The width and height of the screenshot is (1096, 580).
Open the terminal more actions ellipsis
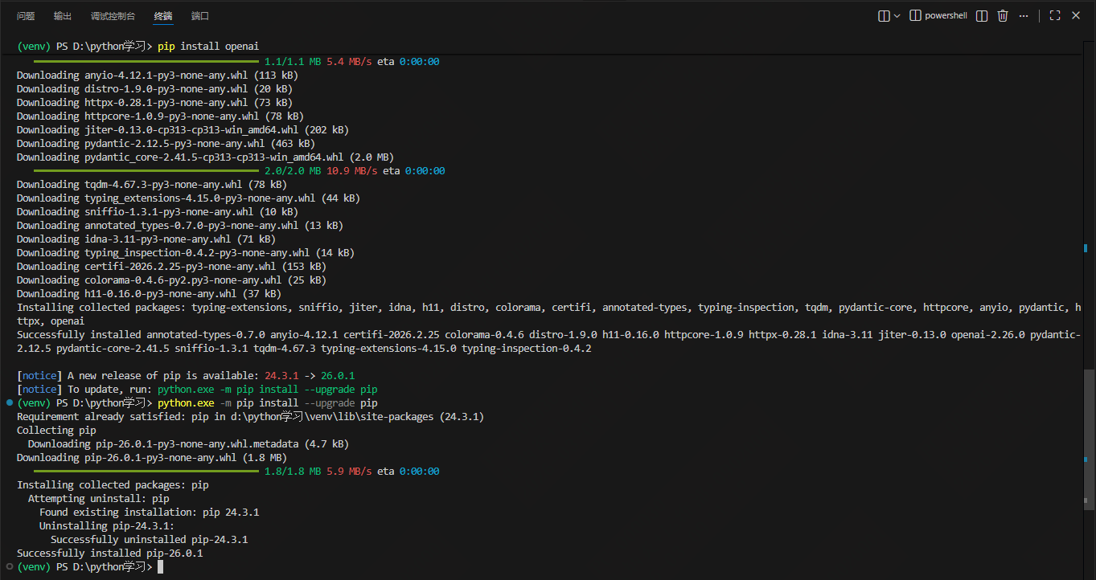click(x=1024, y=15)
